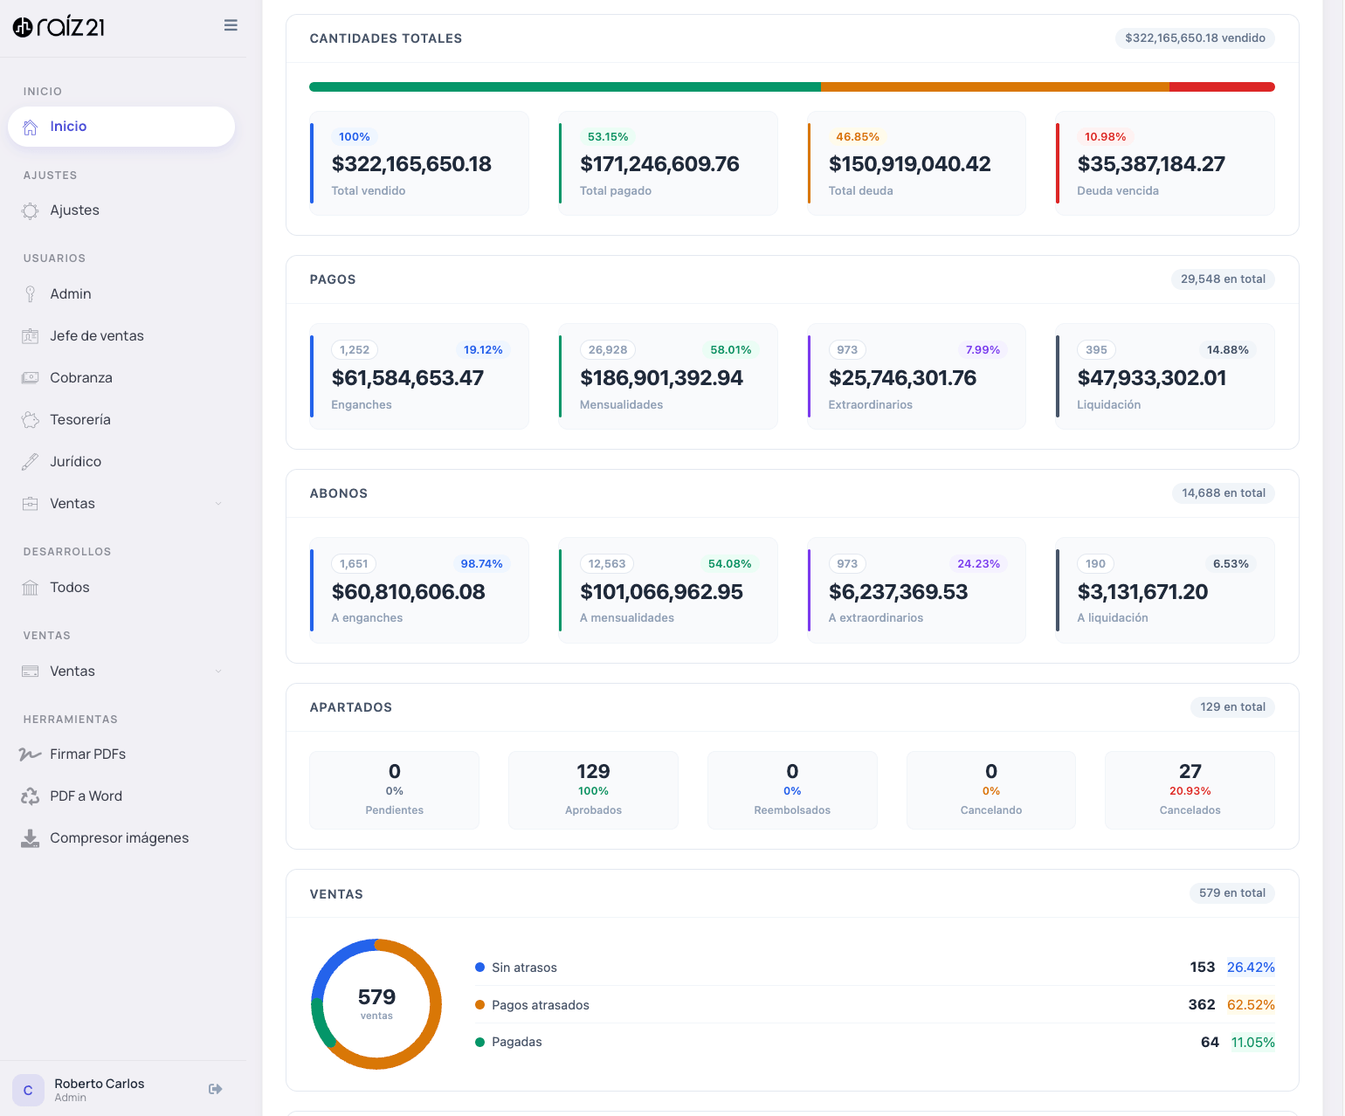1345x1116 pixels.
Task: Click the 579 ventas donut chart
Action: [376, 1004]
